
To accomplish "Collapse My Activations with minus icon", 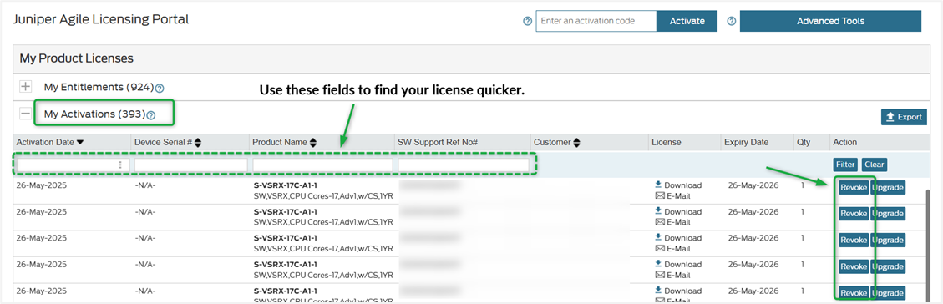I will (25, 113).
